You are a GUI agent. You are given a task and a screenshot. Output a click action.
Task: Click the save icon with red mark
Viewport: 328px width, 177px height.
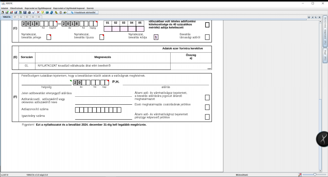pos(11,13)
